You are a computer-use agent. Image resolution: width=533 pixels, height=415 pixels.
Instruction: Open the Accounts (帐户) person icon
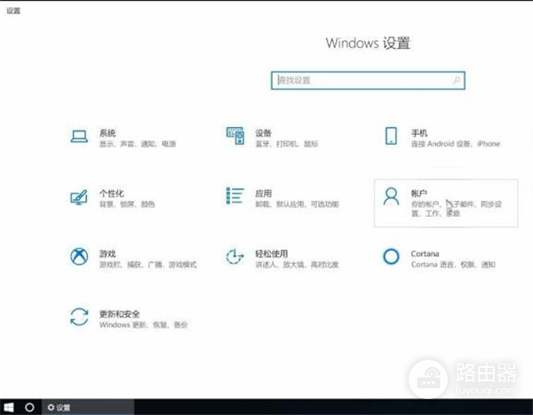[x=391, y=196]
